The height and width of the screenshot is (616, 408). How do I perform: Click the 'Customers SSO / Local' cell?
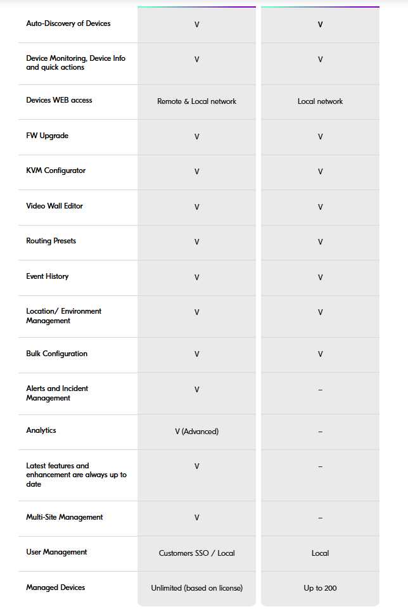(x=196, y=553)
